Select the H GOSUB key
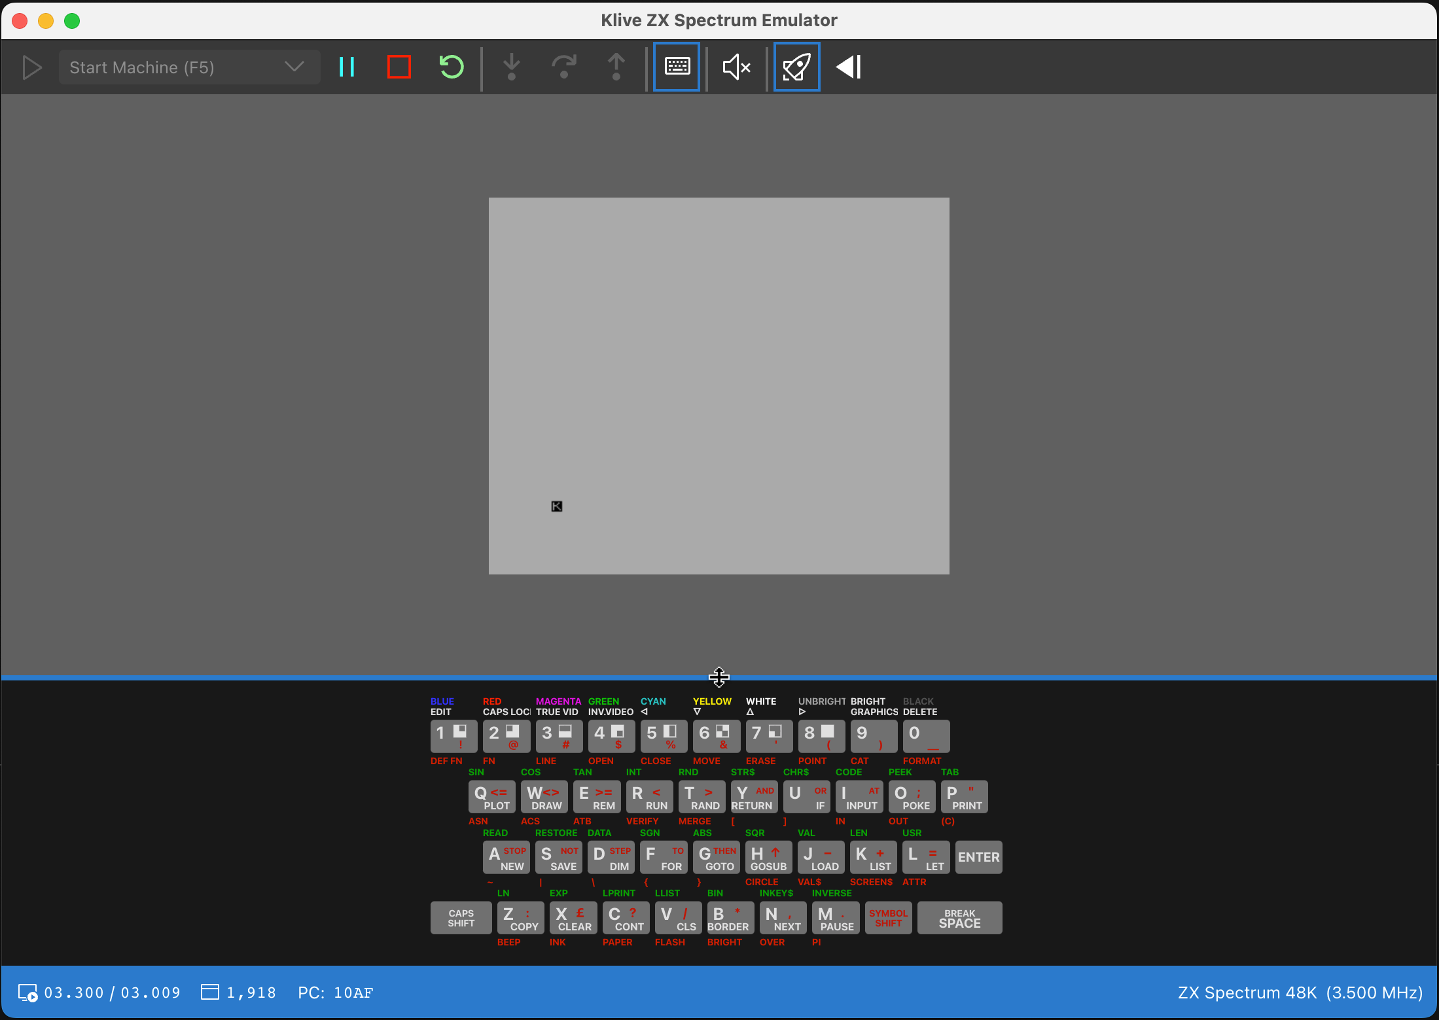 tap(769, 858)
